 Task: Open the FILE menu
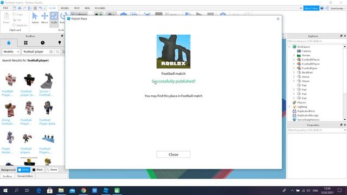click(5, 8)
